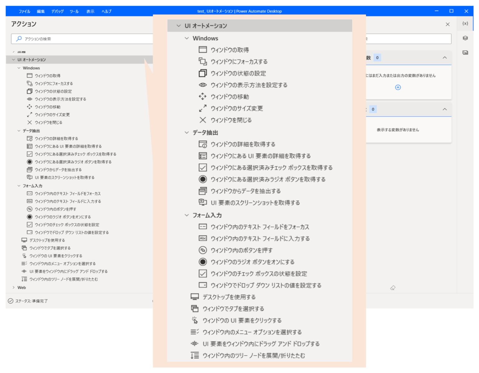This screenshot has width=479, height=373.
Task: Click the status bar checkmark next to 準備完了
Action: tap(10, 301)
